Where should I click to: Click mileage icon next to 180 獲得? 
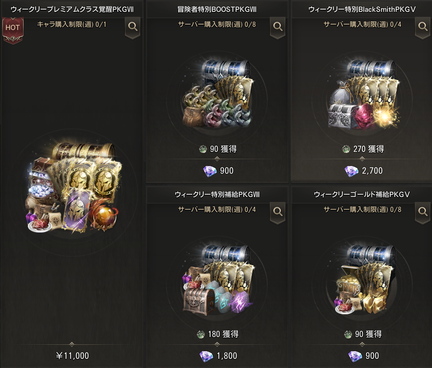click(x=201, y=334)
